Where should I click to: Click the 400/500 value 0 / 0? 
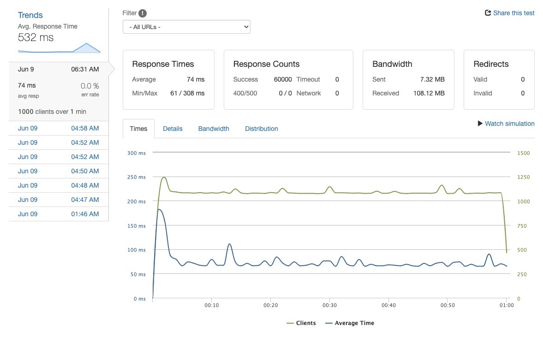coord(286,94)
